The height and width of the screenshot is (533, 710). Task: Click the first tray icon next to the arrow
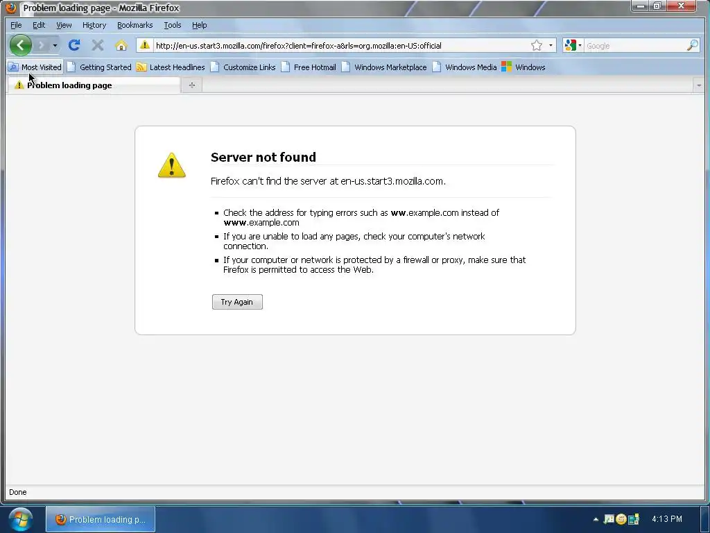coord(609,519)
